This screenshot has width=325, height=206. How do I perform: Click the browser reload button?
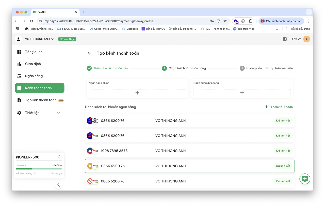pyautogui.click(x=31, y=21)
